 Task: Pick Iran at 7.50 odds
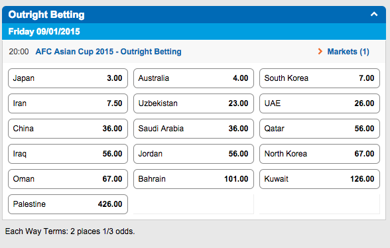tap(68, 103)
